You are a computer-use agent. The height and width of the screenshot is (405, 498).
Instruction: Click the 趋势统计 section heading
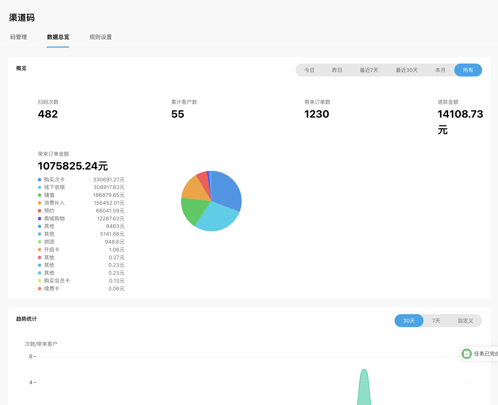click(26, 319)
